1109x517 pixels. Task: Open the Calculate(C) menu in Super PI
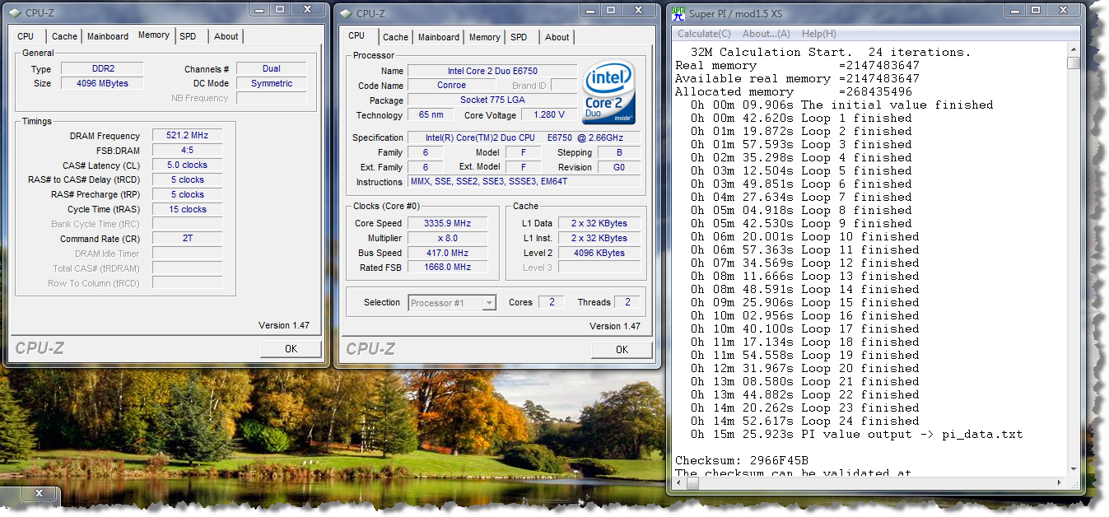tap(704, 34)
